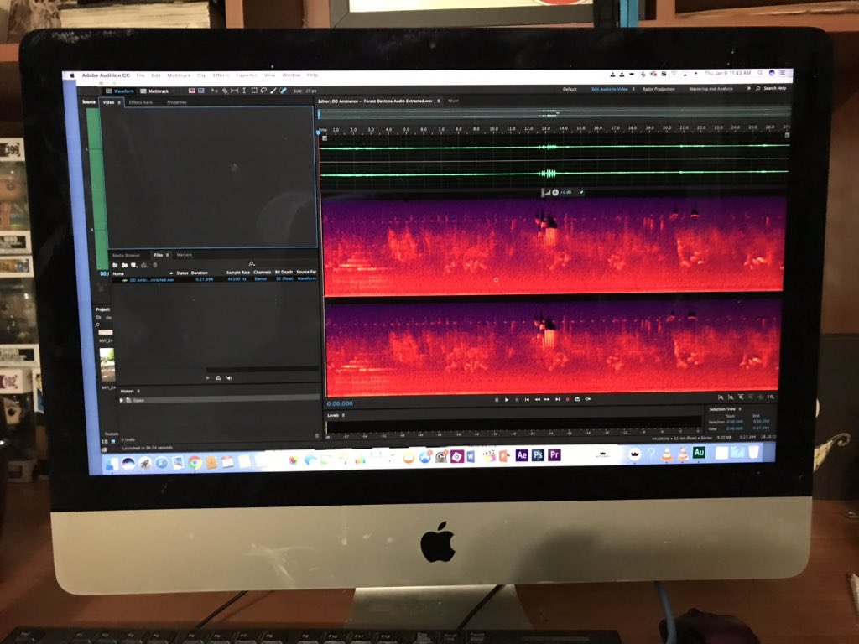The height and width of the screenshot is (644, 859).
Task: Open the Apple menu
Action: point(71,75)
